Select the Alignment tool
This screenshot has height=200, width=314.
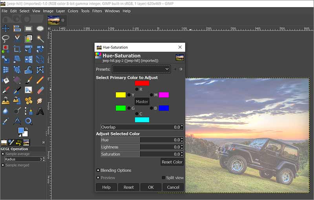pyautogui.click(x=17, y=28)
